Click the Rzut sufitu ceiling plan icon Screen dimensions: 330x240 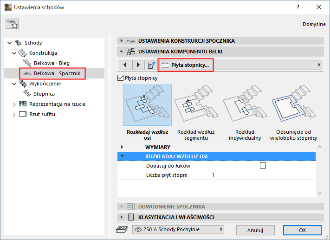23,114
